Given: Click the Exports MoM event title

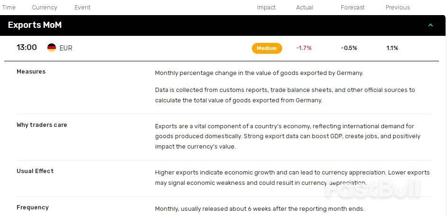Looking at the screenshot, I should click(x=35, y=25).
